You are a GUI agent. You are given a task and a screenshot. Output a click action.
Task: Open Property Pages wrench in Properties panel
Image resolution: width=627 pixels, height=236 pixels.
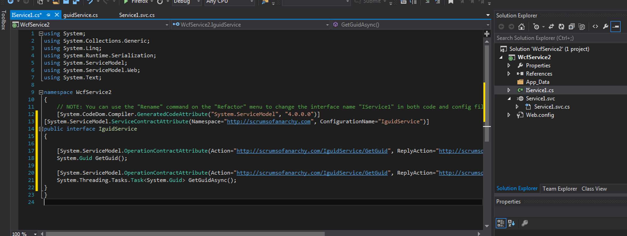[525, 223]
